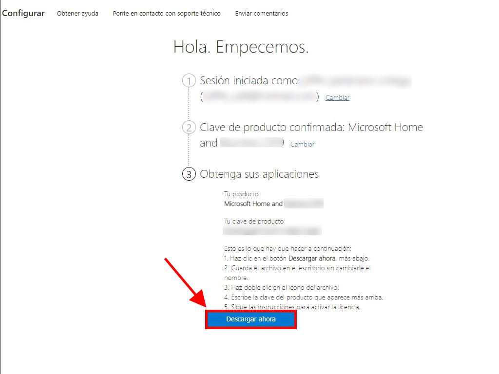
Task: Click the Descargar ahora button
Action: pyautogui.click(x=251, y=319)
